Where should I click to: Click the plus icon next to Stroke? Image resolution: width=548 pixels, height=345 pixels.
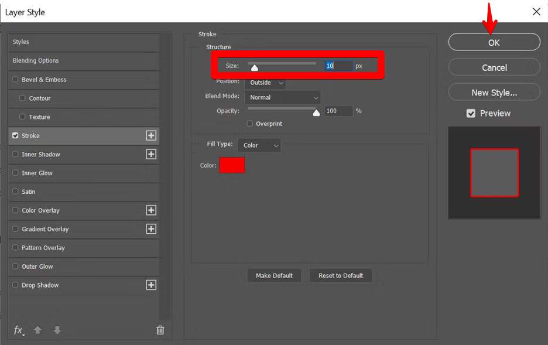tap(151, 135)
